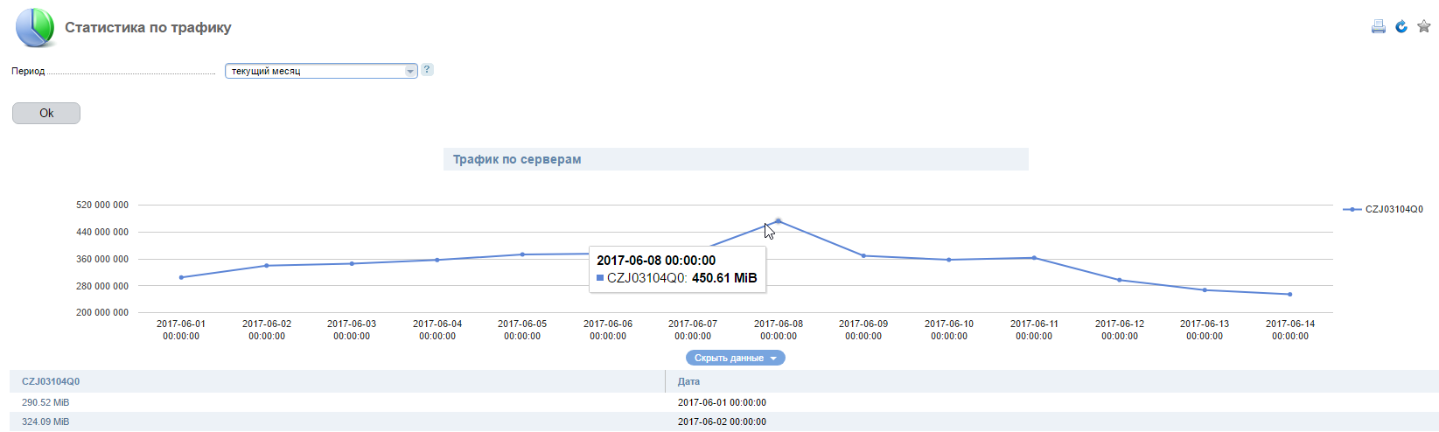
Task: Click chart data point for 2017-06-01
Action: 181,277
